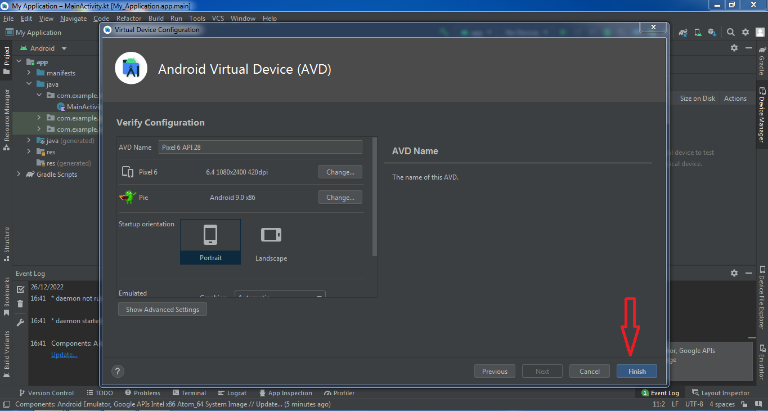Screen dimensions: 768x411
Task: Collapse the java folder
Action: click(29, 84)
